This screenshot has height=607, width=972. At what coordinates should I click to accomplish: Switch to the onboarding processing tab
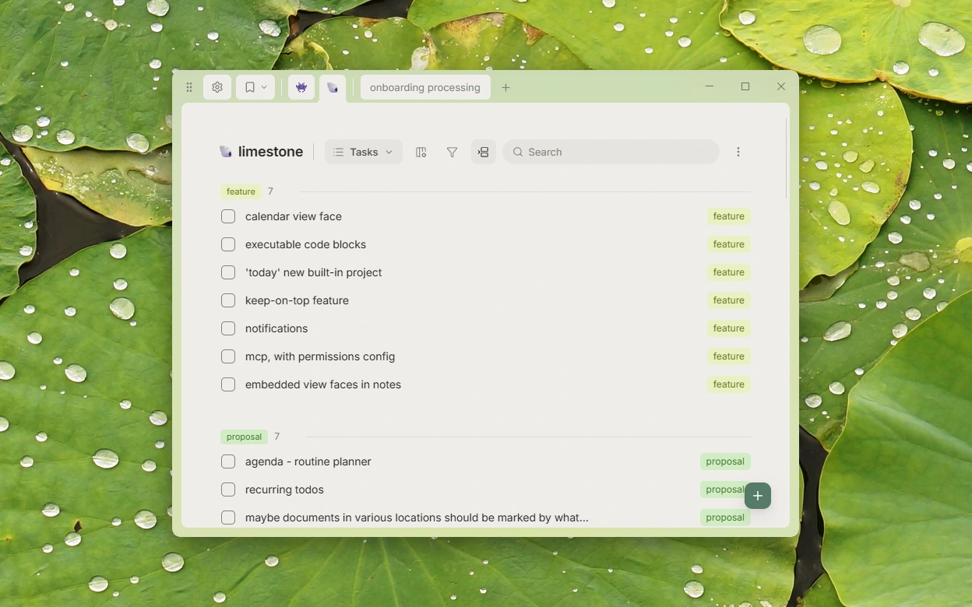click(425, 87)
